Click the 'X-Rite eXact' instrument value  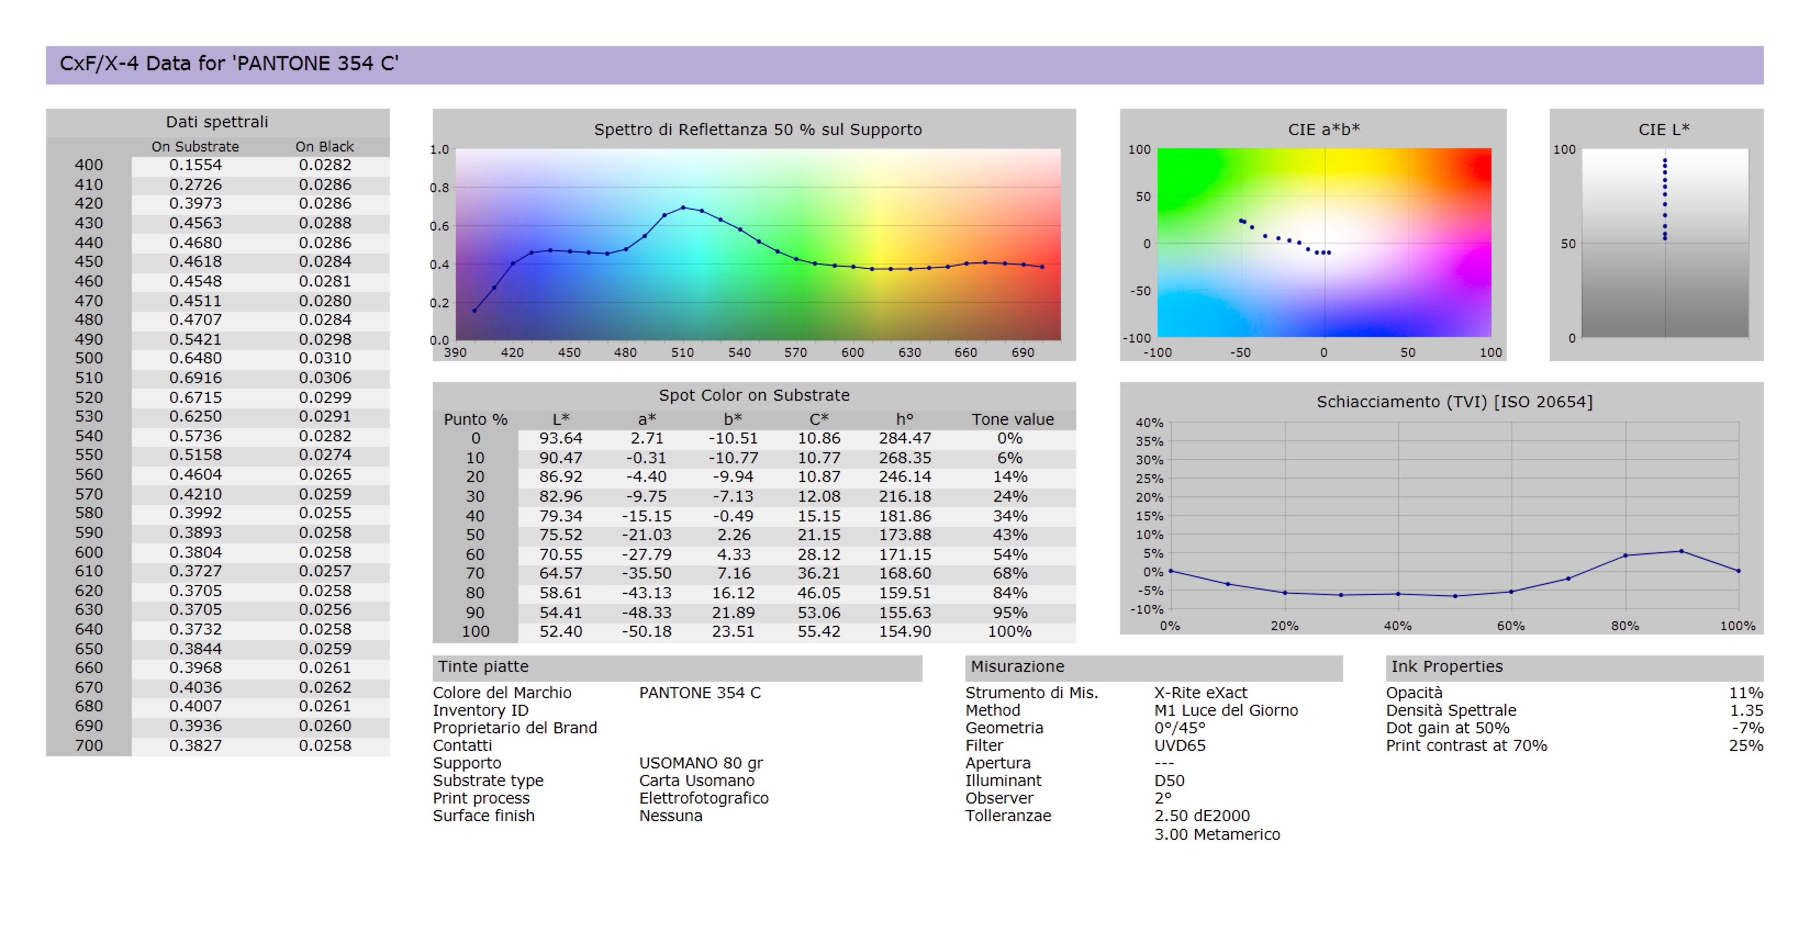click(x=1200, y=693)
